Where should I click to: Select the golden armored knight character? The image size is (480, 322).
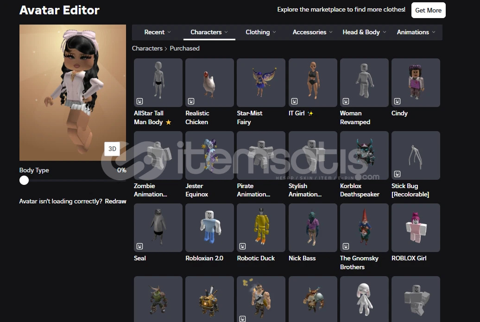pos(210,299)
